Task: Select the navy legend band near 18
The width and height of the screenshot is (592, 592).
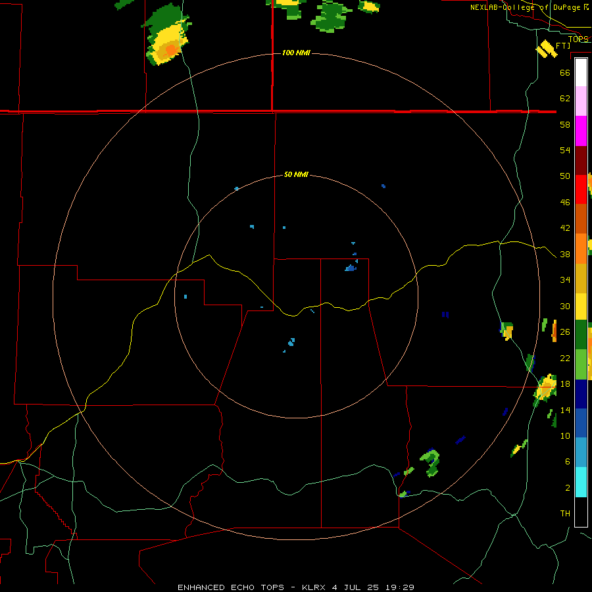Action: coord(581,394)
